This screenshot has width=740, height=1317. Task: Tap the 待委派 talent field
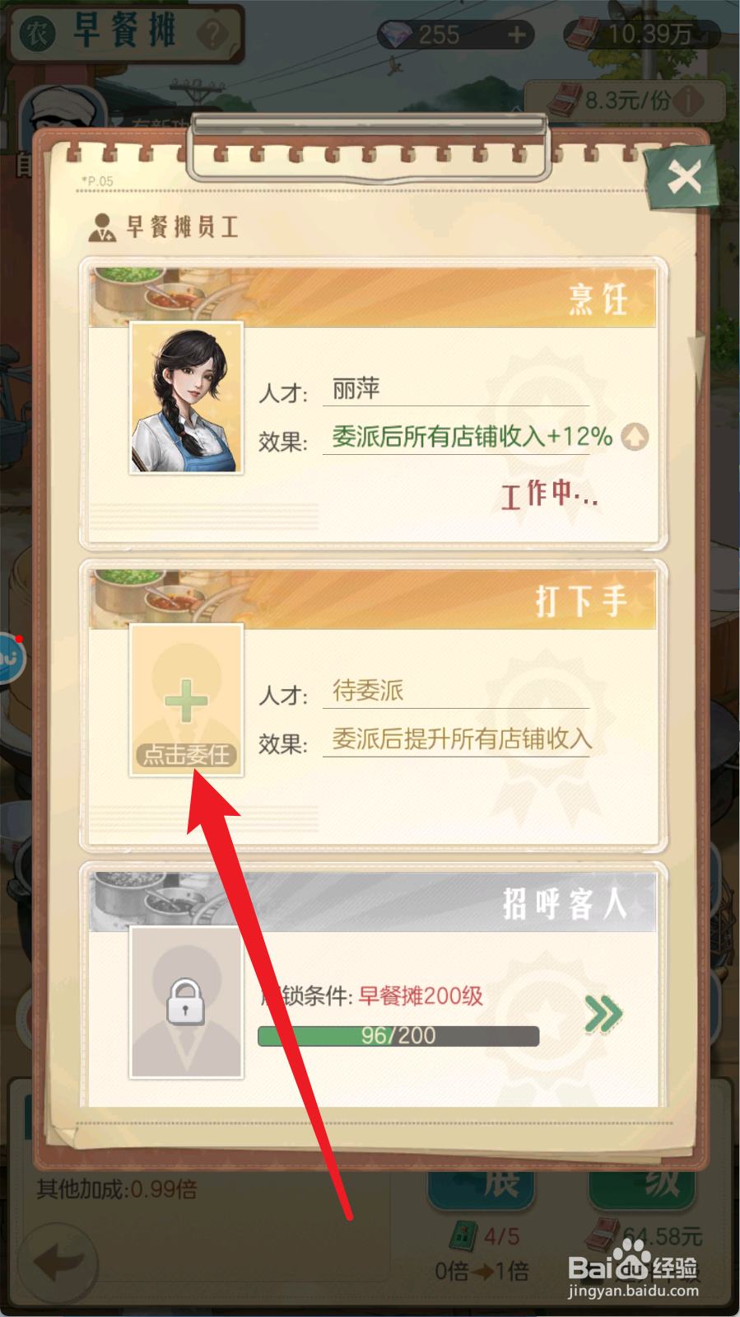[456, 691]
